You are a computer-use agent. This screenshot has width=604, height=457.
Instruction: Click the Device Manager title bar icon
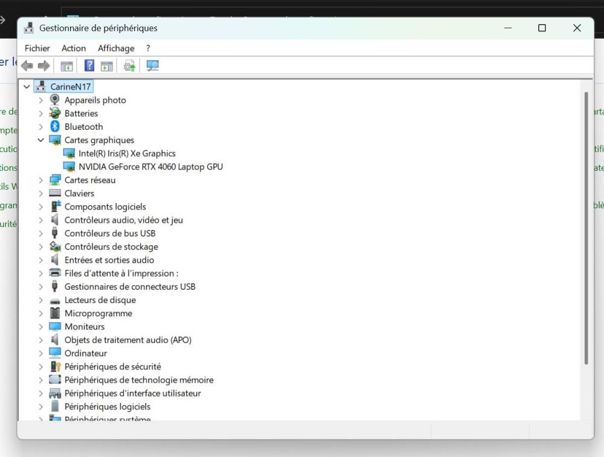click(x=29, y=28)
